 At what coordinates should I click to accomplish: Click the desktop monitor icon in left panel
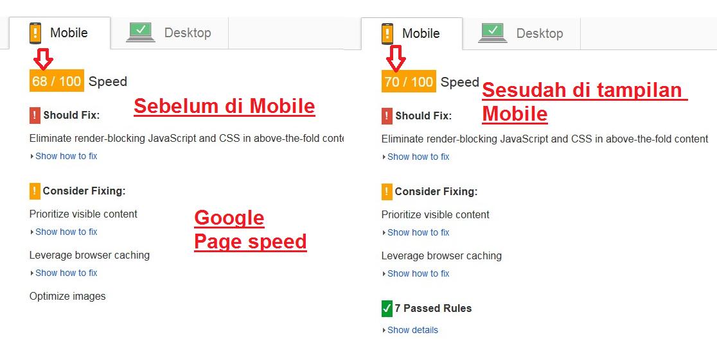140,32
